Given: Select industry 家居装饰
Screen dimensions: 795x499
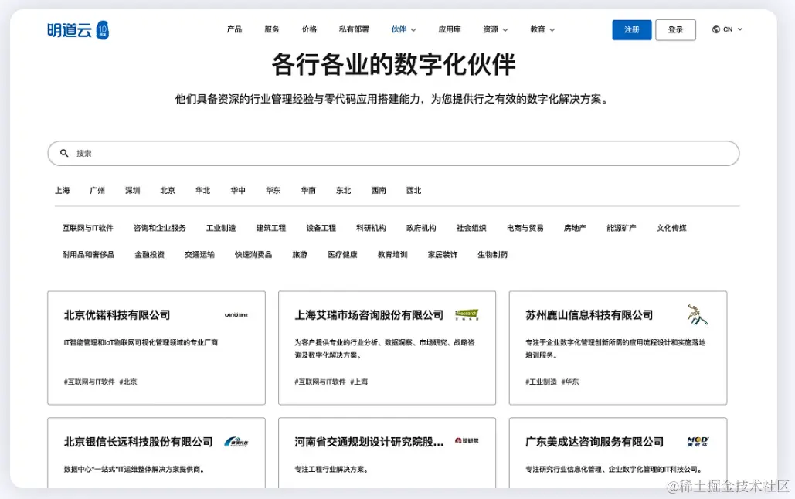Looking at the screenshot, I should click(x=443, y=254).
